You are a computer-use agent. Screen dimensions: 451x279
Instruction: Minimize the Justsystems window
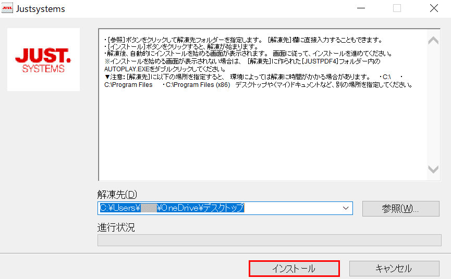pos(361,8)
